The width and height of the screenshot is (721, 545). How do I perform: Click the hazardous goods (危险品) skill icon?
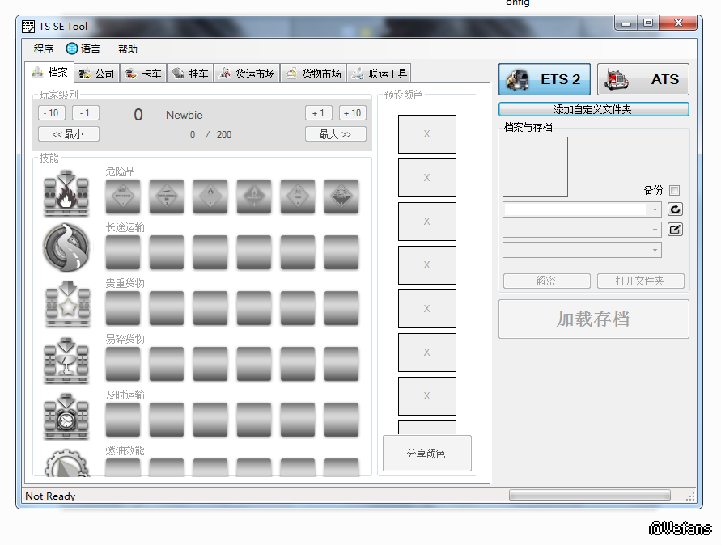66,193
